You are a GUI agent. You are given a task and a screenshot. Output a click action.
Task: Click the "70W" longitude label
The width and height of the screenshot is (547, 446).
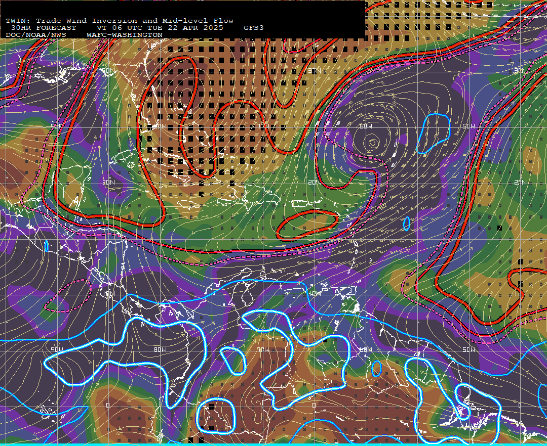(x=263, y=349)
